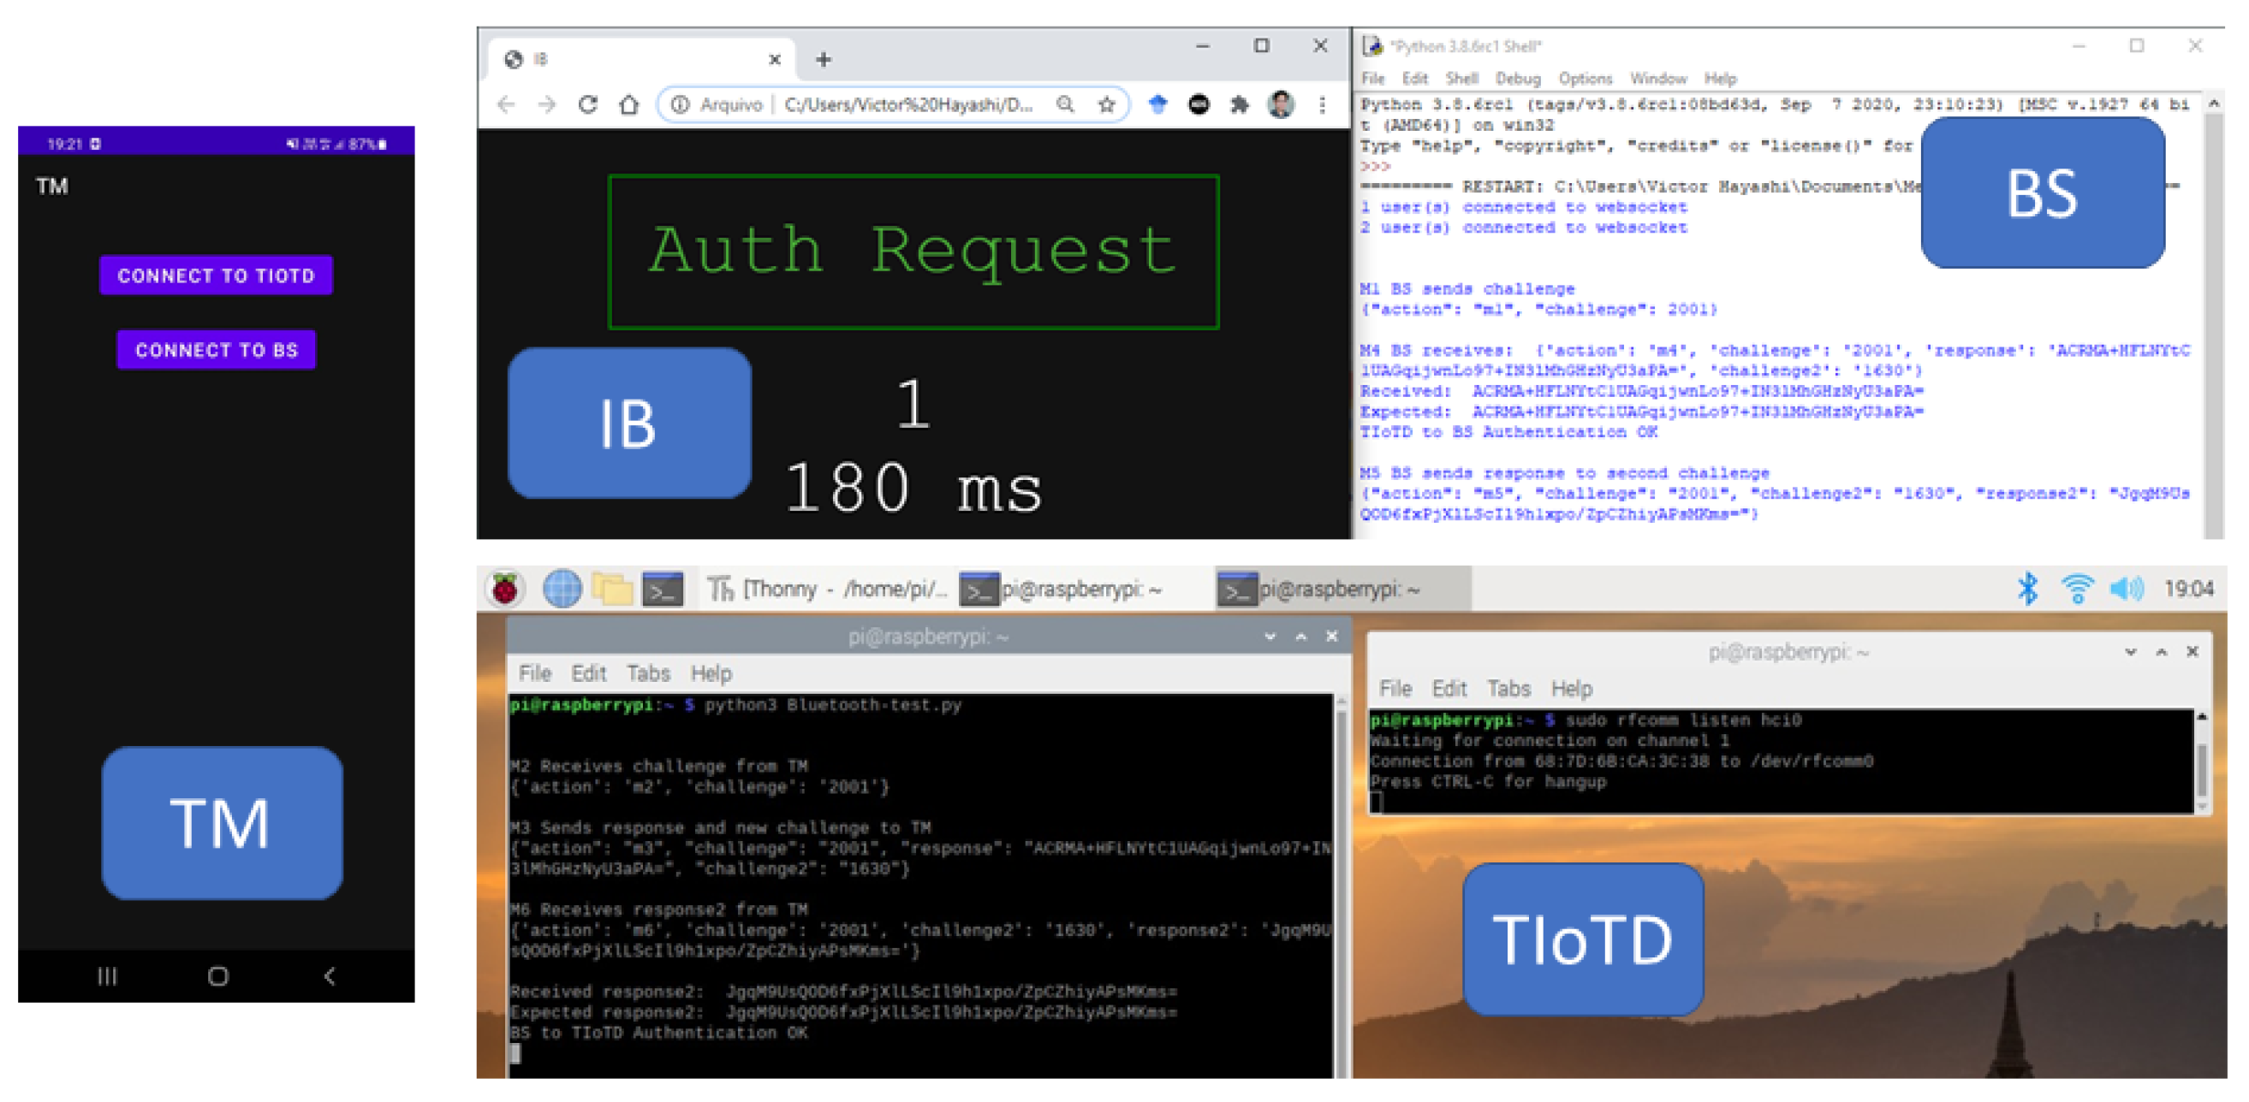This screenshot has width=2249, height=1102.
Task: Click the Chrome address bar
Action: click(x=908, y=104)
